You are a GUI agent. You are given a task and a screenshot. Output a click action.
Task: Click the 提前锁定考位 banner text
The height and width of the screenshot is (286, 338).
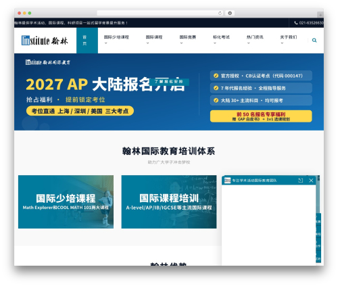click(x=85, y=99)
